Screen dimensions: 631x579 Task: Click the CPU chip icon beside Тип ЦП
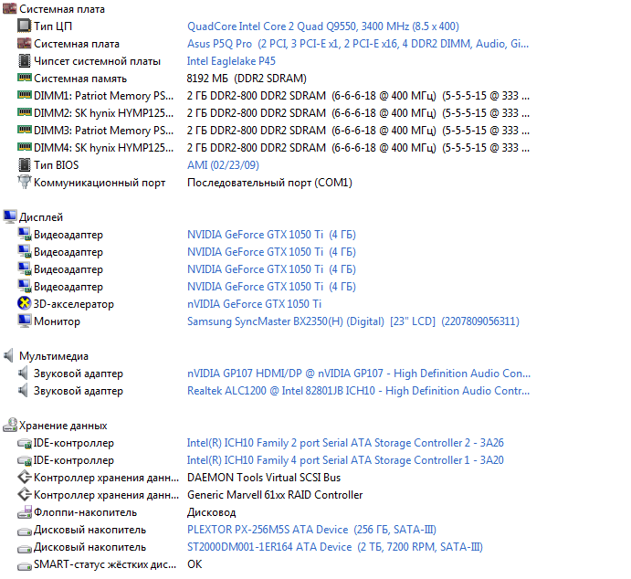click(24, 26)
